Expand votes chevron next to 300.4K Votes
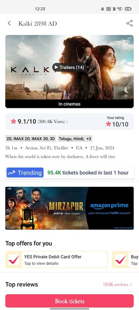The height and width of the screenshot is (310, 139). 67,122
